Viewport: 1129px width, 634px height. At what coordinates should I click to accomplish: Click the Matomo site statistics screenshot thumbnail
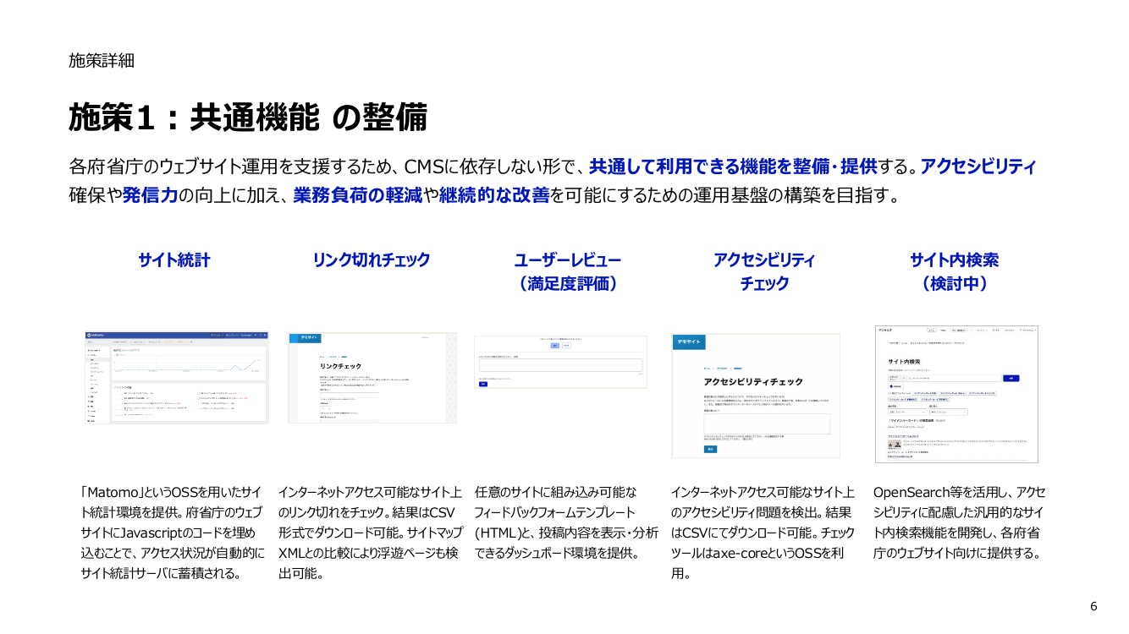177,377
